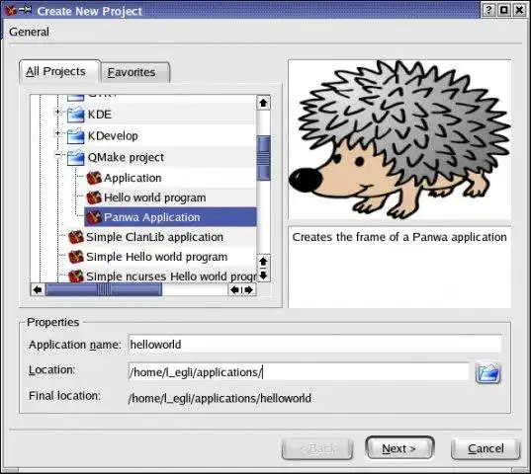Screen dimensions: 531x474
Task: Click the vertical scrollbar up arrow at top
Action: pos(263,103)
